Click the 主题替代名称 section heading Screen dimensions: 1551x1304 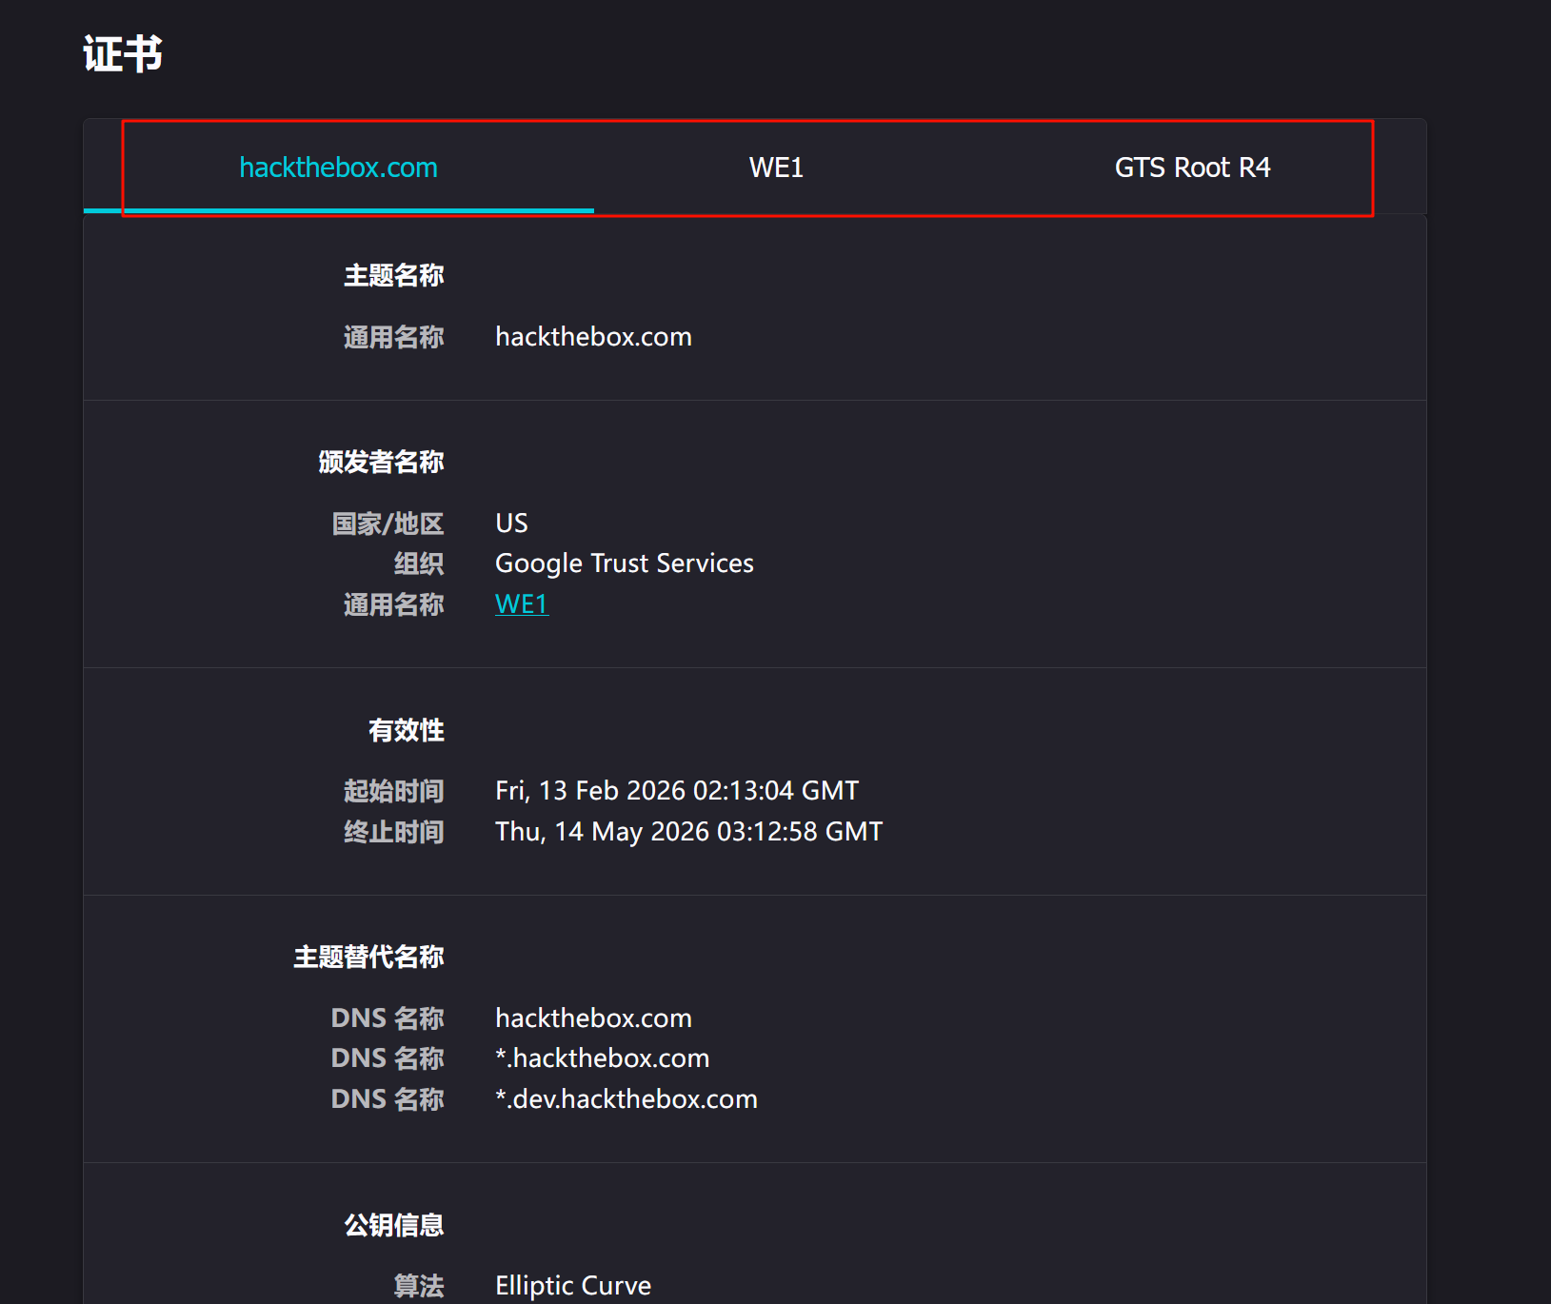pyautogui.click(x=368, y=958)
